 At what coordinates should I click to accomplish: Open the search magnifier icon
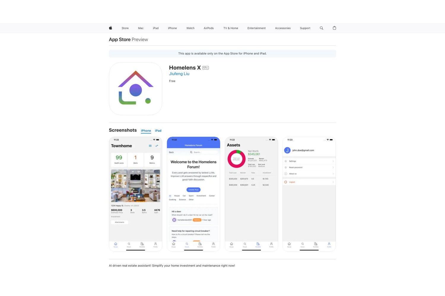pos(321,28)
